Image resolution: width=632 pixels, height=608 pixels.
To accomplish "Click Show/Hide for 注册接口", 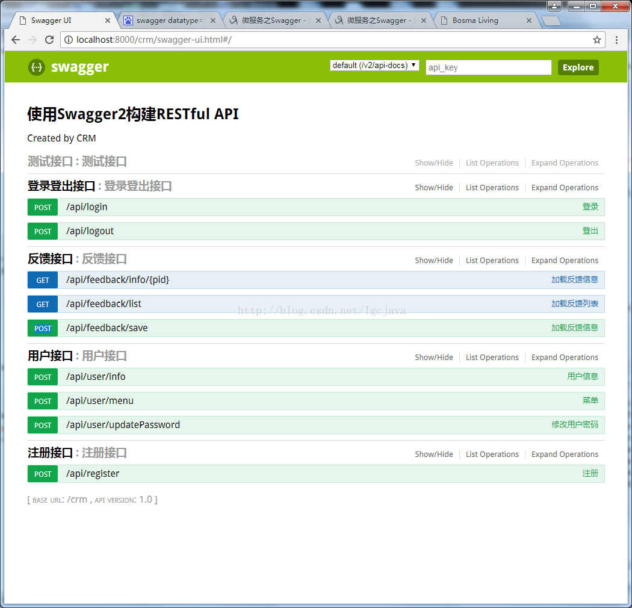I will [x=434, y=454].
